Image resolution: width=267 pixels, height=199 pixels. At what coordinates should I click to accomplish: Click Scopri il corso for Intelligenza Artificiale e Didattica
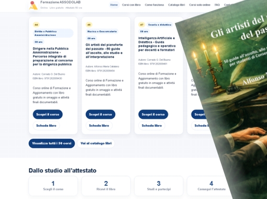[x=153, y=114]
